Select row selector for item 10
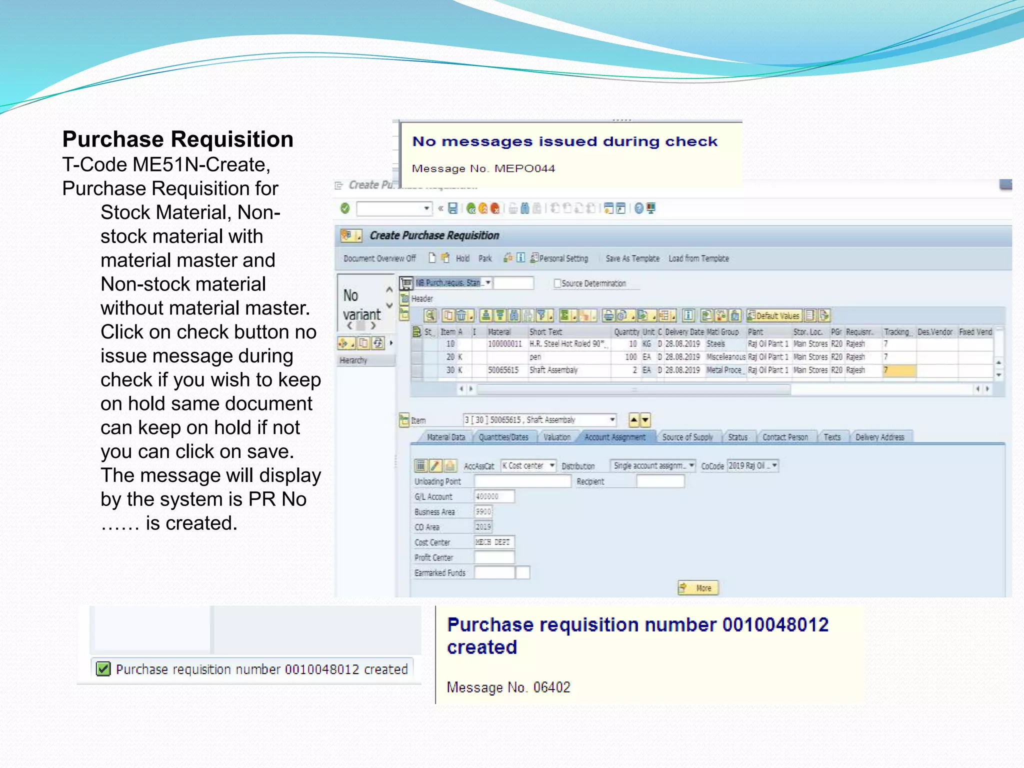The width and height of the screenshot is (1024, 768). pos(417,344)
